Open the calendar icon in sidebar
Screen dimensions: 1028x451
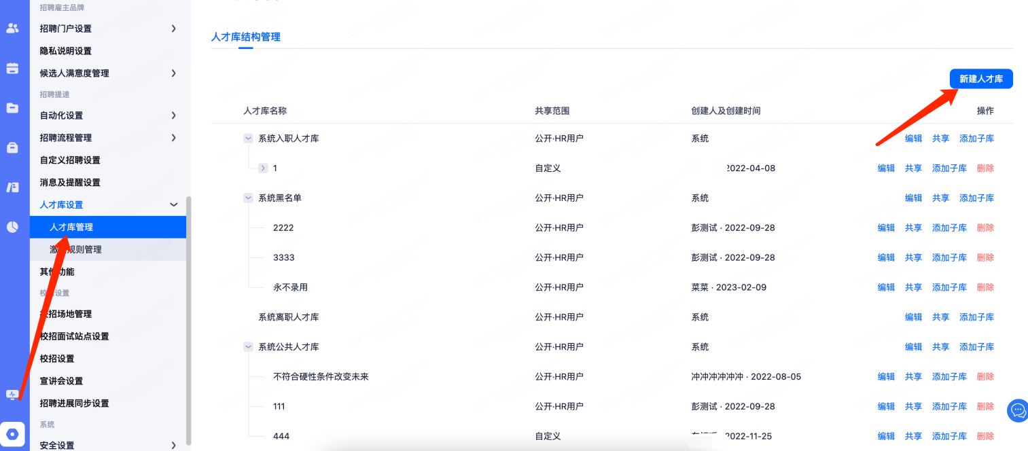coord(12,69)
